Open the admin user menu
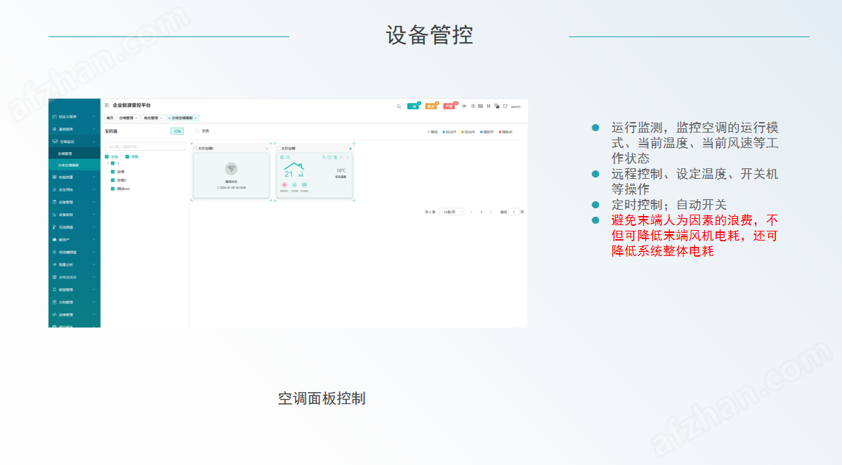Image resolution: width=842 pixels, height=465 pixels. pos(515,107)
